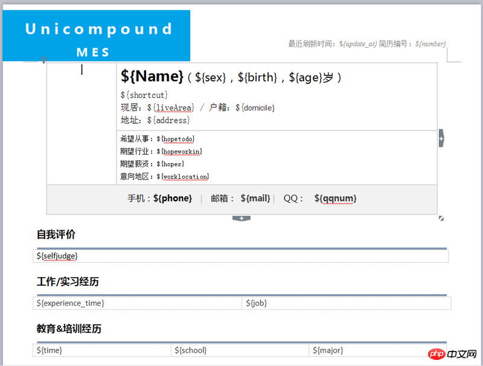This screenshot has height=366, width=483.
Task: Click the plus handle below the table
Action: (241, 218)
